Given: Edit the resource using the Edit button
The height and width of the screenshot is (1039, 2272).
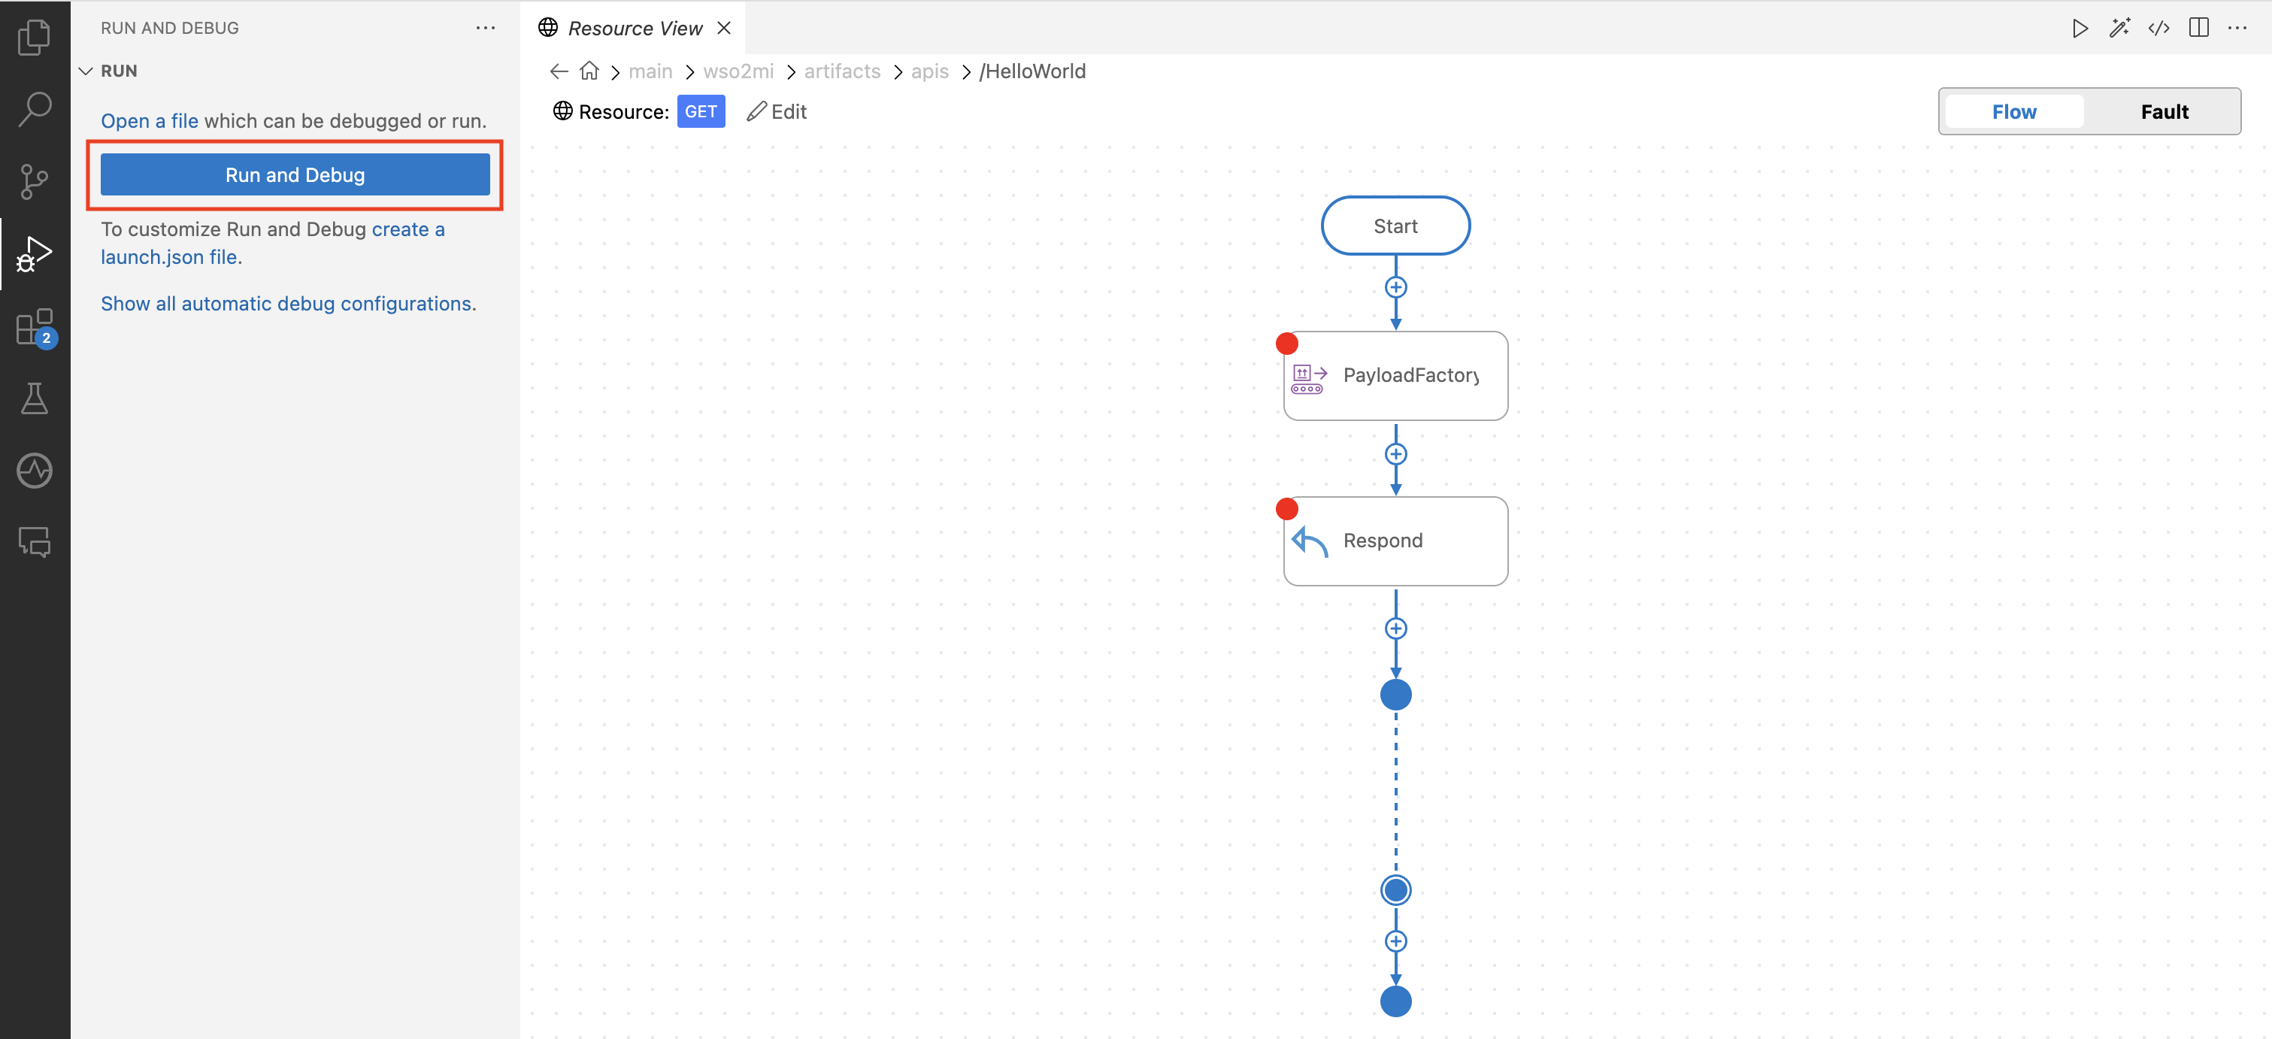Looking at the screenshot, I should pos(777,111).
